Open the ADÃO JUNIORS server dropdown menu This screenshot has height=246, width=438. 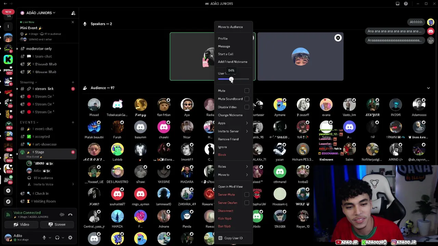point(41,13)
